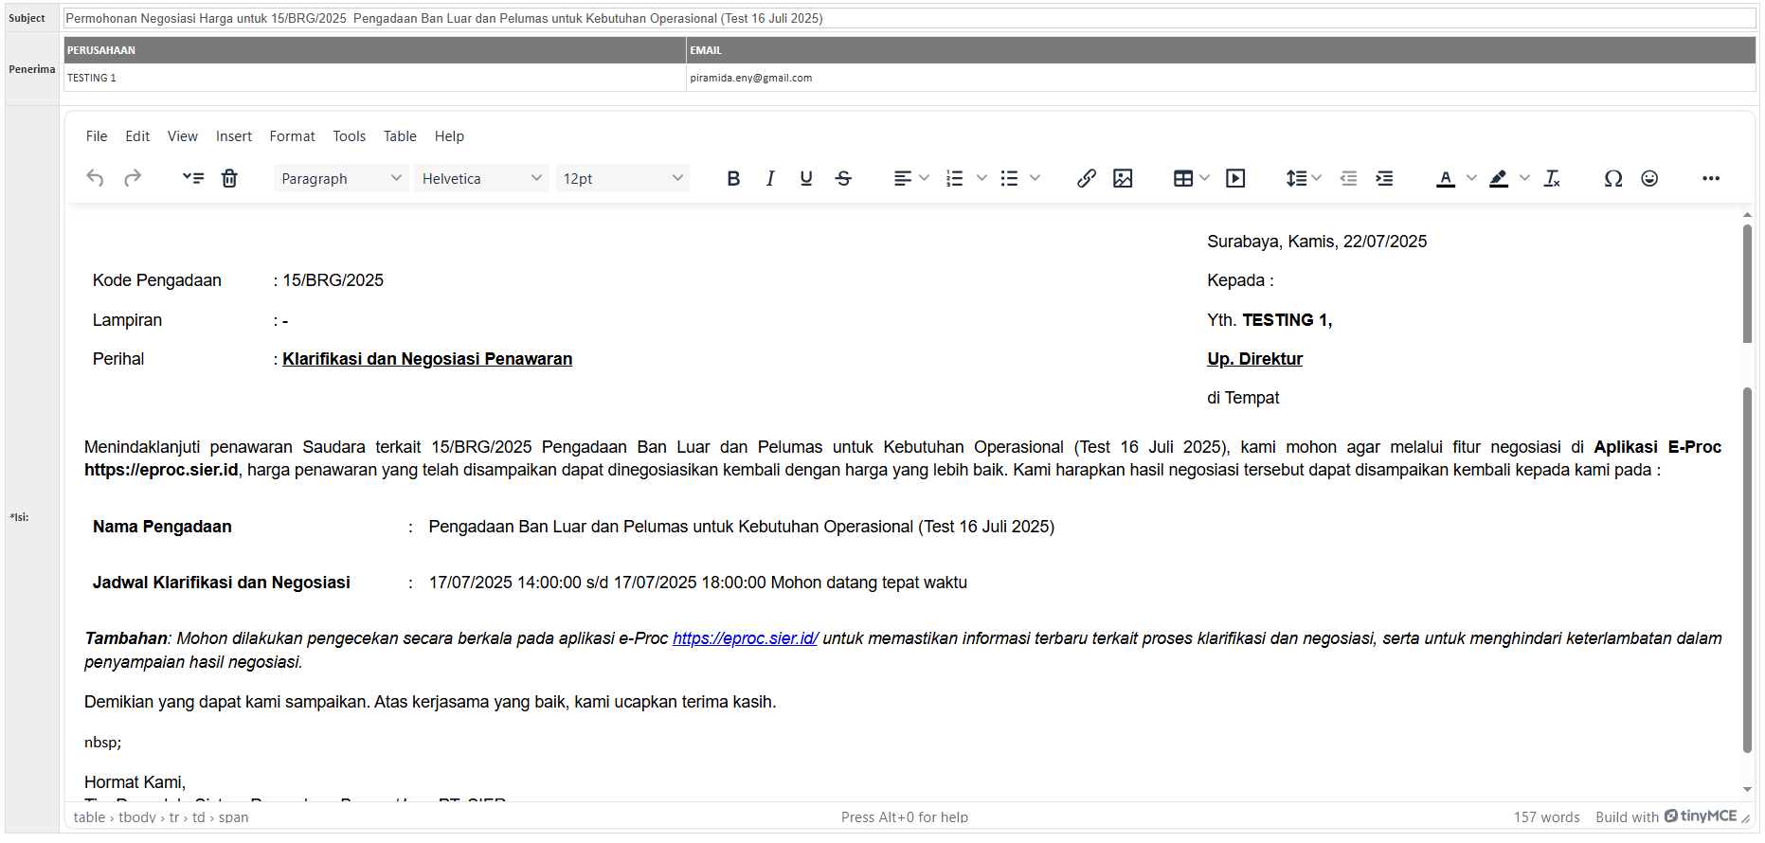
Task: Click the Redo arrow icon
Action: pos(133,178)
